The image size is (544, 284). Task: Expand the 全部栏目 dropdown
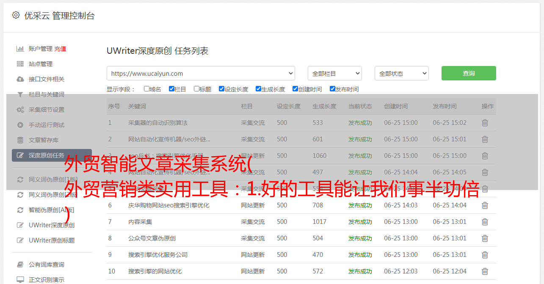tap(334, 73)
